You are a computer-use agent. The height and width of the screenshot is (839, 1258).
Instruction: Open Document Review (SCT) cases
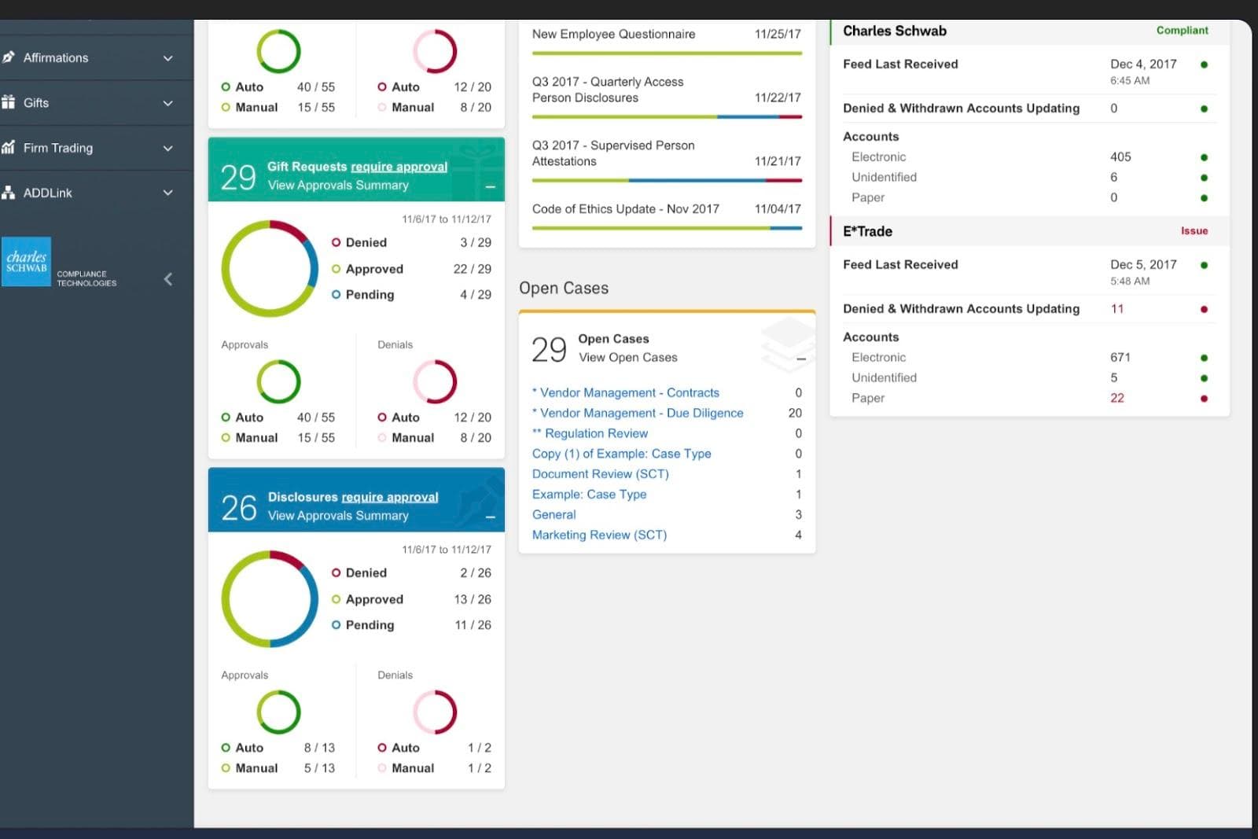tap(600, 474)
